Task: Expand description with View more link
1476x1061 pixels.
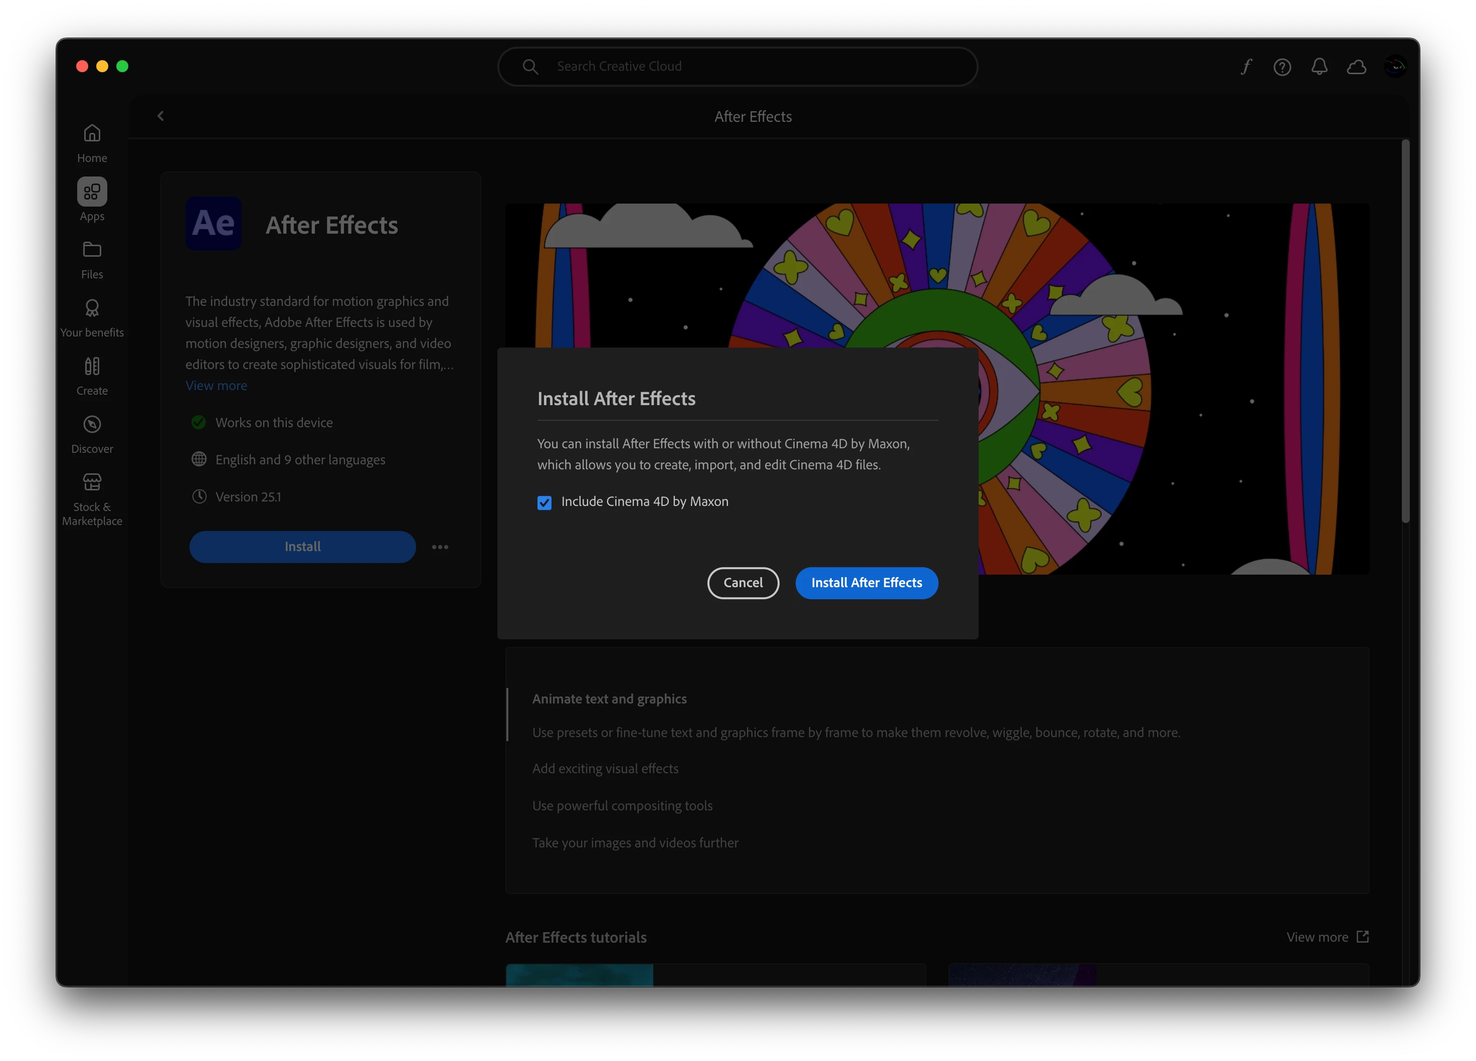Action: 216,386
